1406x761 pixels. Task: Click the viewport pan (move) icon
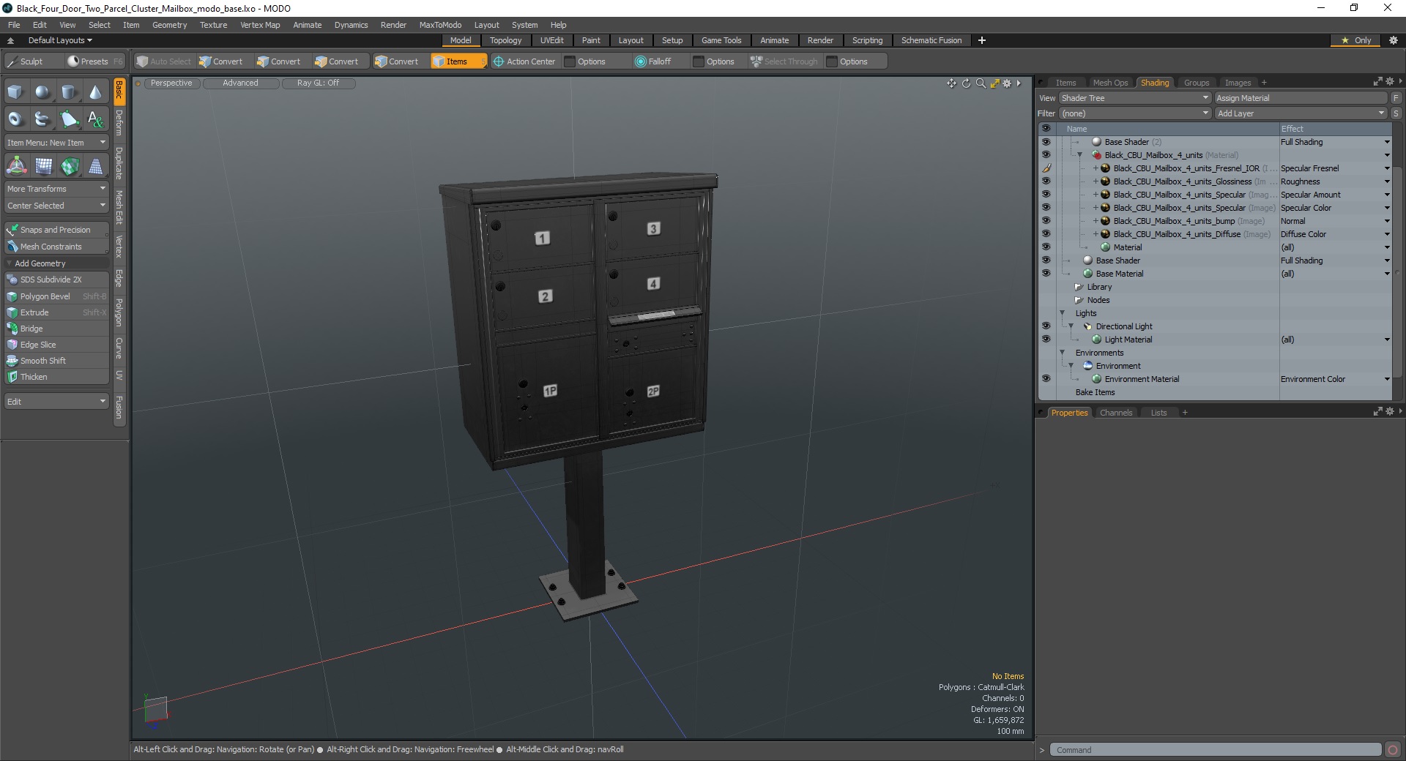coord(951,83)
